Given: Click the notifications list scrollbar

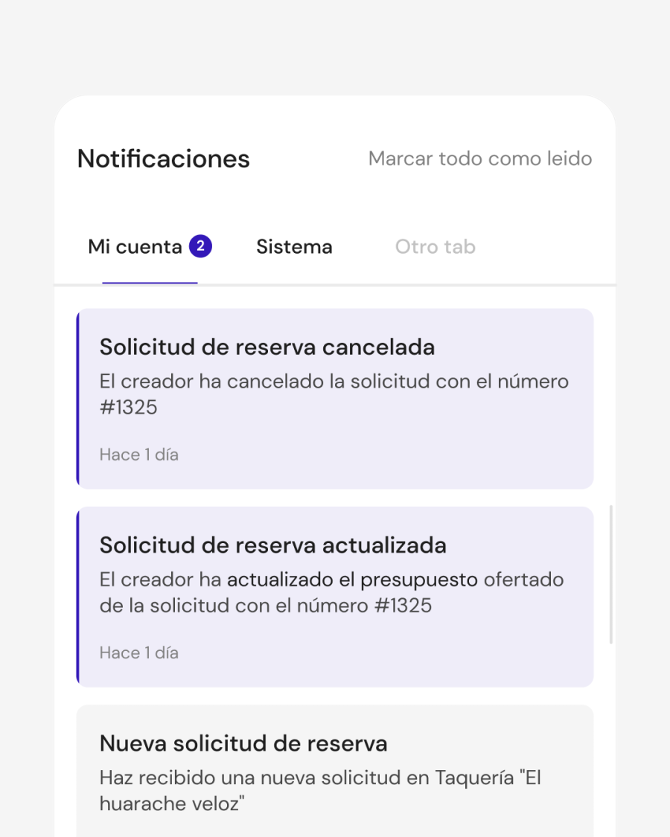Looking at the screenshot, I should [x=611, y=574].
